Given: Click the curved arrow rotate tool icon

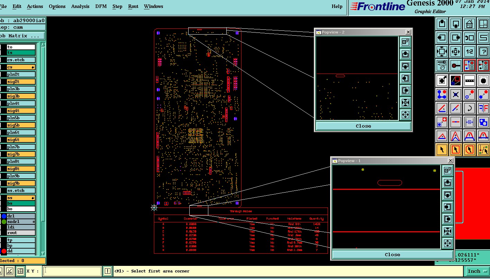Looking at the screenshot, I should [x=470, y=108].
